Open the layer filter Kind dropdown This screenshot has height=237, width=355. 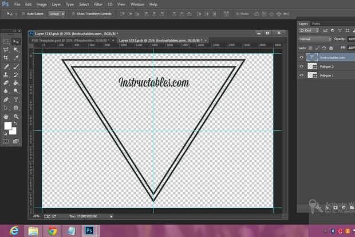click(309, 30)
